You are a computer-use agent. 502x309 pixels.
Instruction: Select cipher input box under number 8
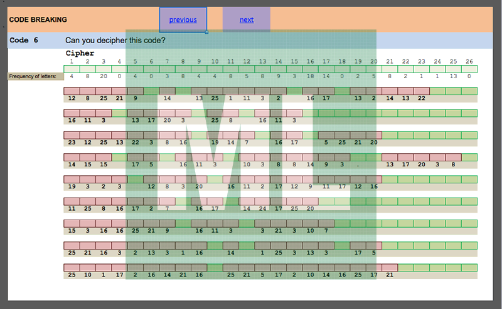click(x=183, y=69)
